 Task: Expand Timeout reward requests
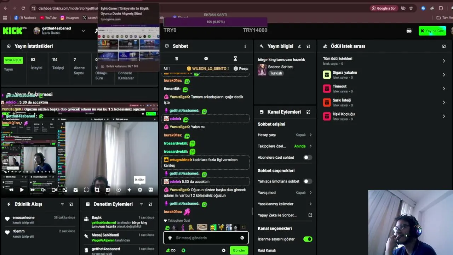point(384,89)
